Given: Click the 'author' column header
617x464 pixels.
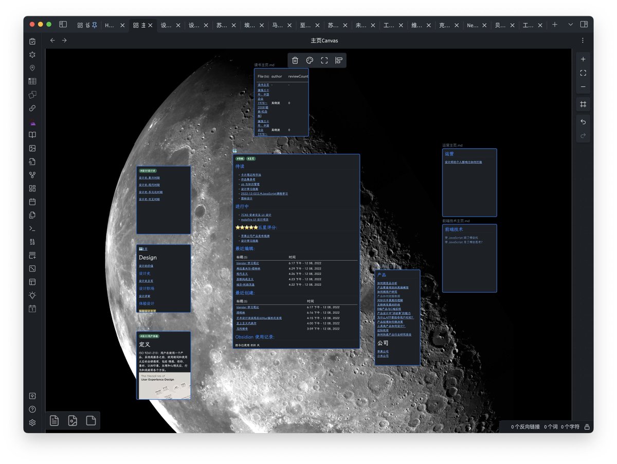Looking at the screenshot, I should (x=277, y=76).
